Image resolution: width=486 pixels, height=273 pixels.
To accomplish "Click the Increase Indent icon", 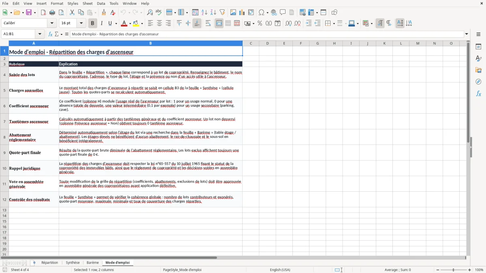I will tap(309, 23).
